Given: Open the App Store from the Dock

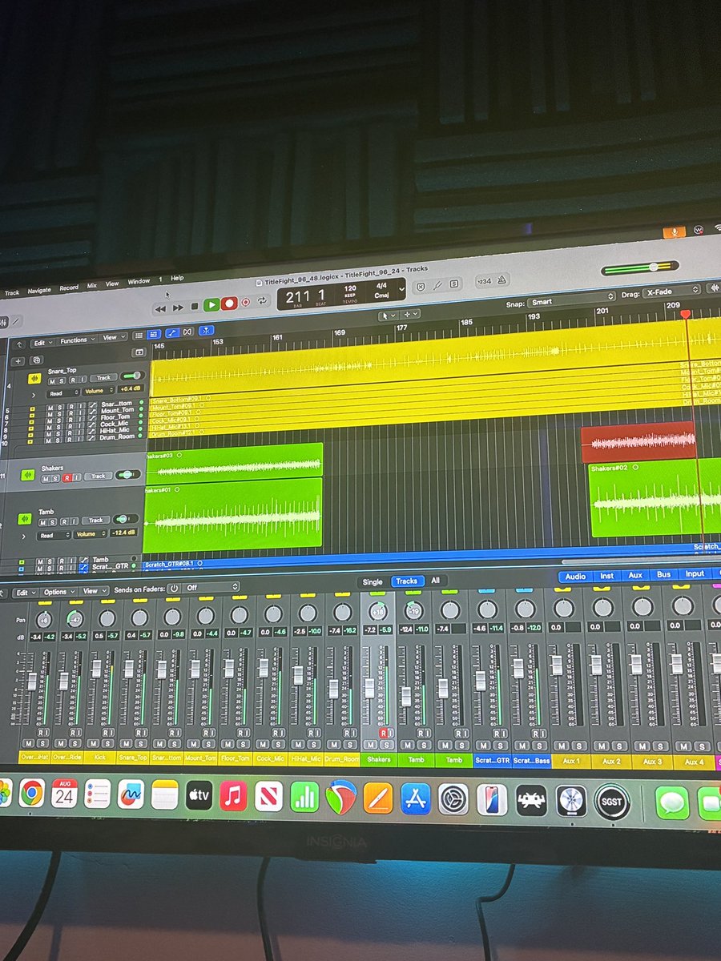Looking at the screenshot, I should click(x=416, y=798).
